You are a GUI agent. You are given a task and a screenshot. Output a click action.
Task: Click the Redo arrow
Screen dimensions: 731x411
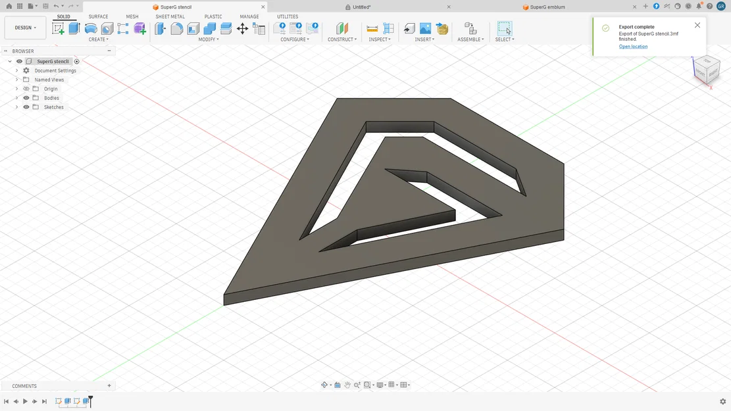click(71, 6)
